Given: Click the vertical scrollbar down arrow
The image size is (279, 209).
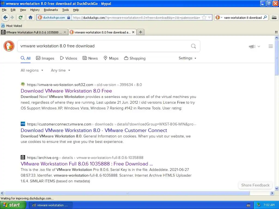Looking at the screenshot, I should [x=277, y=188].
